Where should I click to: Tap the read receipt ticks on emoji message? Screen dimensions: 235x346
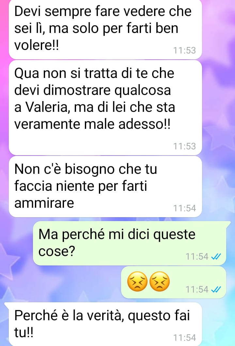point(216,289)
